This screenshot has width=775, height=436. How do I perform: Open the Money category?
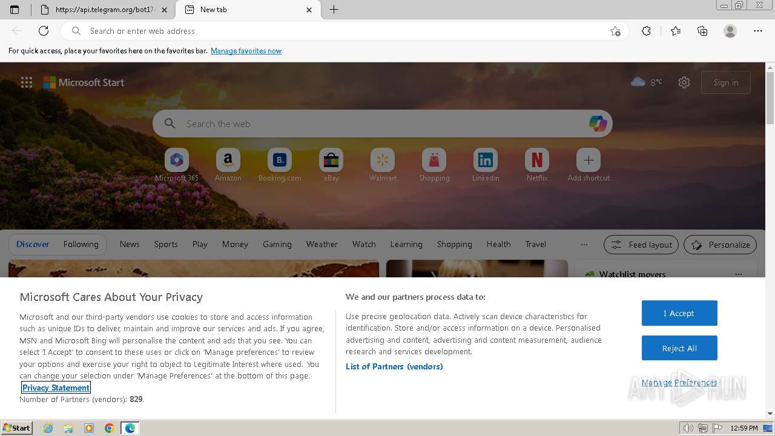235,244
